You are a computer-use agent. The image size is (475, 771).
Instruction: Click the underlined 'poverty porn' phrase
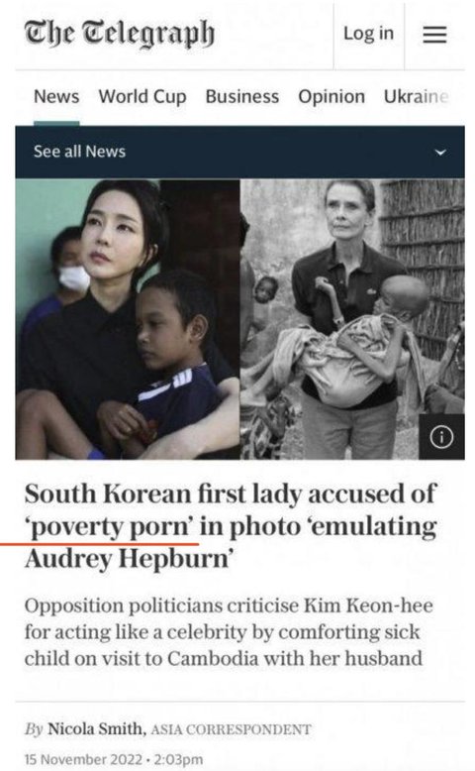click(x=110, y=527)
